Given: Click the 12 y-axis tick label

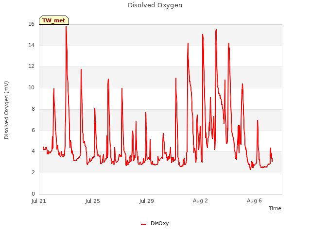Looking at the screenshot, I should point(31,67).
